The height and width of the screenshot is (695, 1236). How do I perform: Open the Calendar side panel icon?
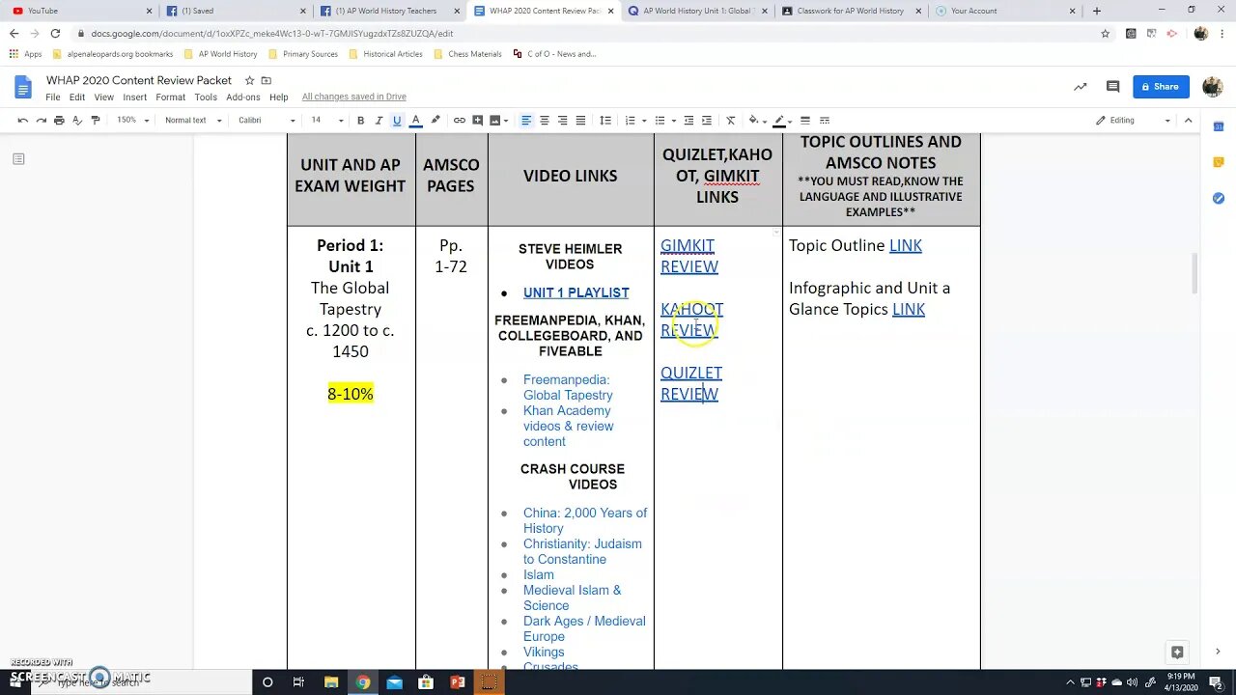coord(1219,125)
